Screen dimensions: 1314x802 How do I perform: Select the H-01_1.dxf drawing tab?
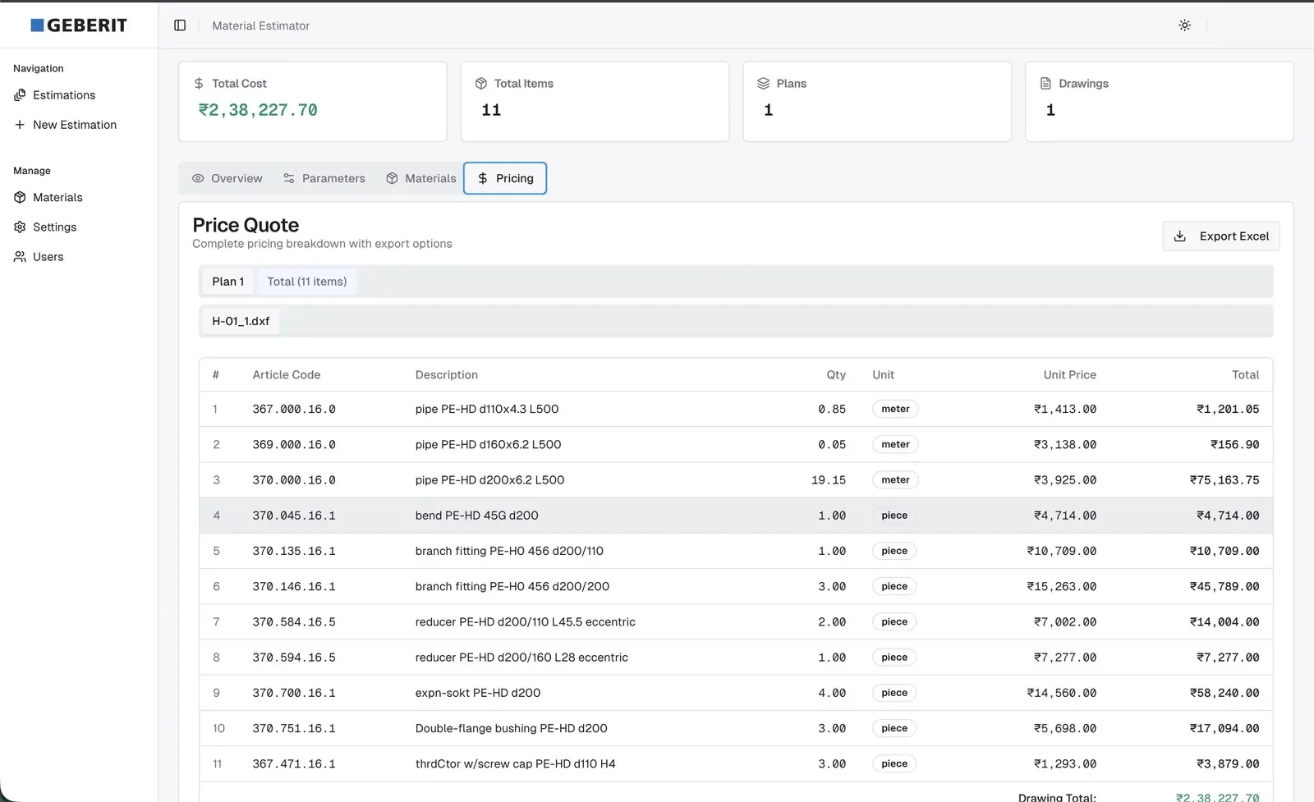coord(241,321)
